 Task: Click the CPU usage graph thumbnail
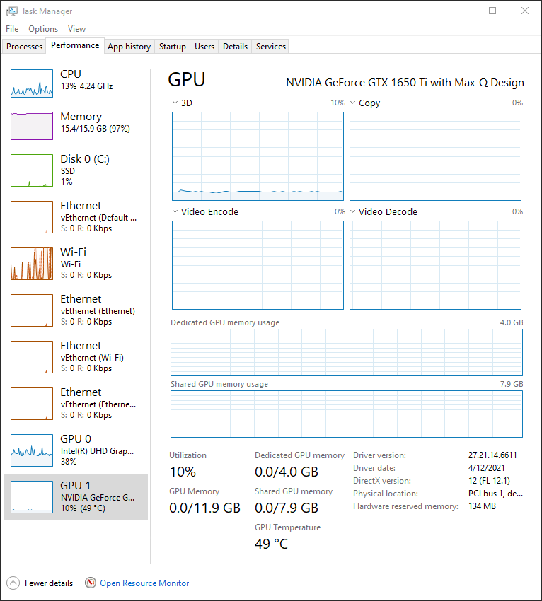tap(32, 83)
